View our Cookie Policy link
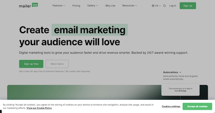 [39, 108]
